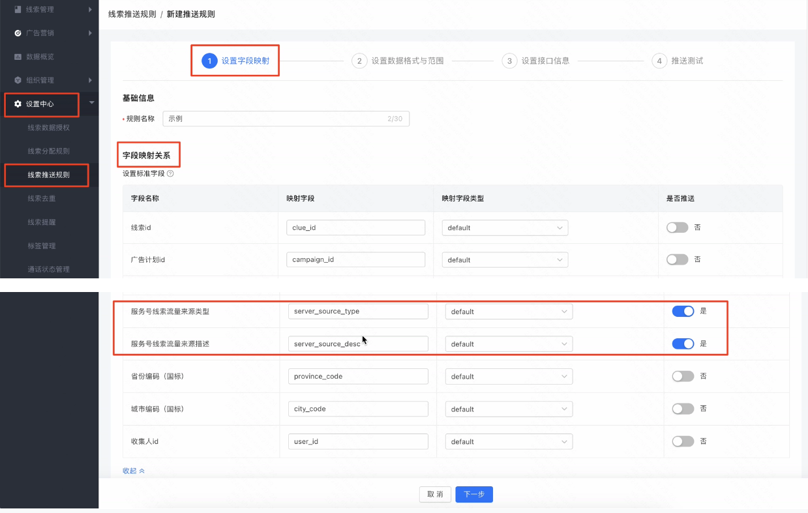Click the 广告营销 sidebar icon

(18, 33)
